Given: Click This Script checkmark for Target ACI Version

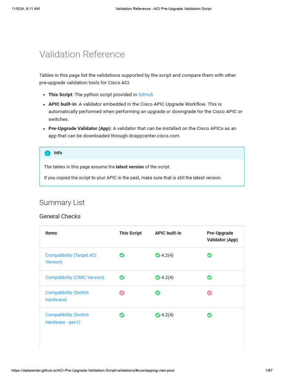Looking at the screenshot, I should (x=122, y=255).
